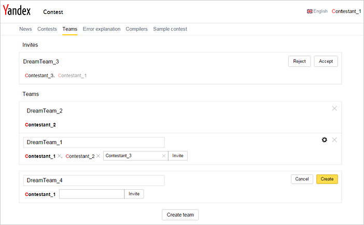364x225 pixels.
Task: Open the Contests tab
Action: point(47,29)
